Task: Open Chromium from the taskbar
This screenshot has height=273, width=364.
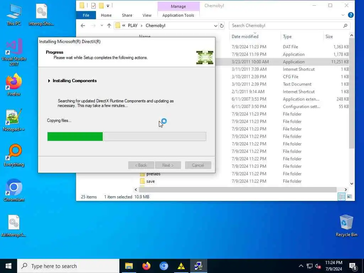Action: [x=164, y=266]
